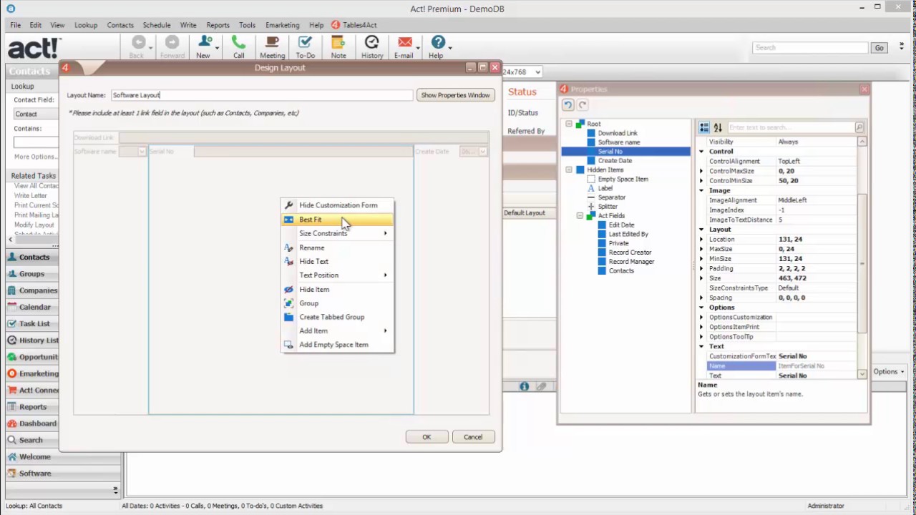Image resolution: width=916 pixels, height=515 pixels.
Task: Choose Add Empty Space Item
Action: (x=337, y=345)
